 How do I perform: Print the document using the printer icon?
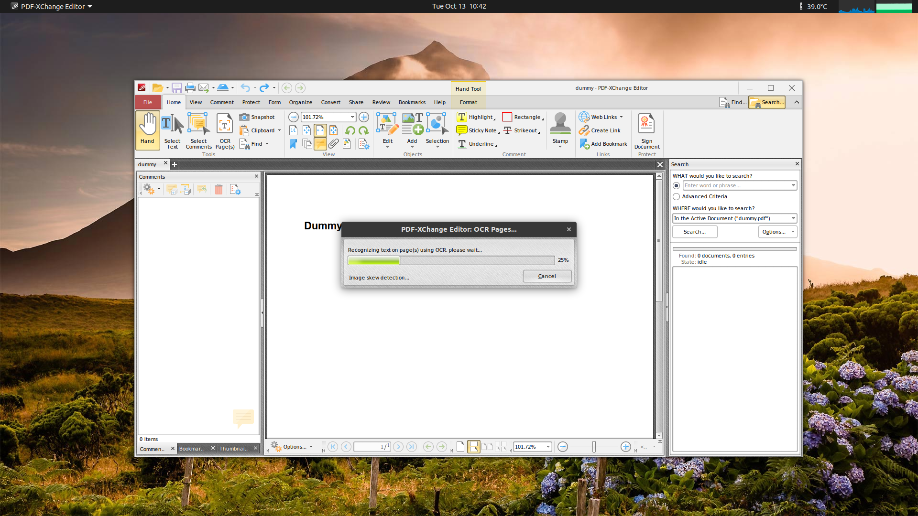[x=190, y=88]
